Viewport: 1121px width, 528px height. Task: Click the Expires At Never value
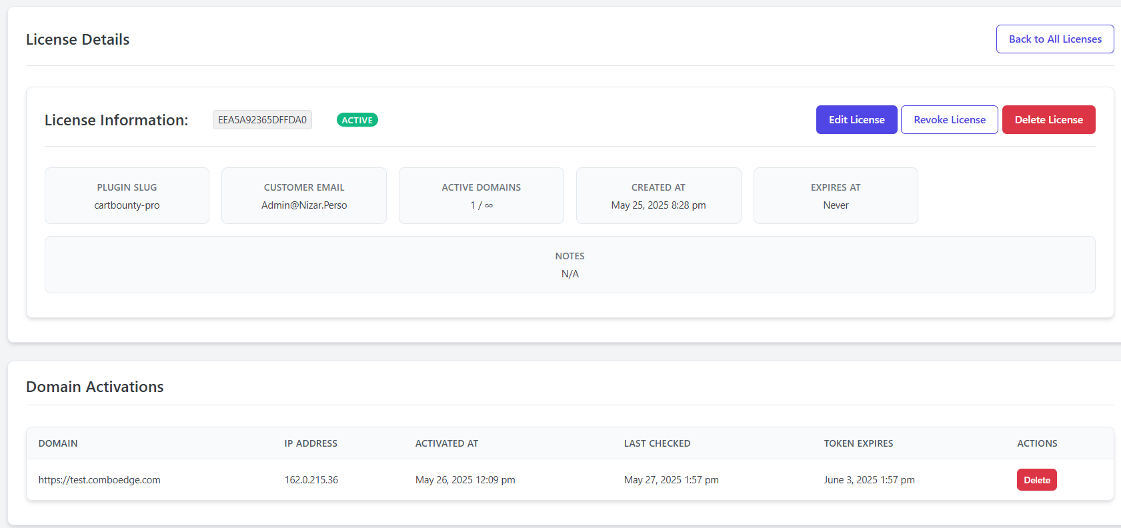[x=836, y=205]
